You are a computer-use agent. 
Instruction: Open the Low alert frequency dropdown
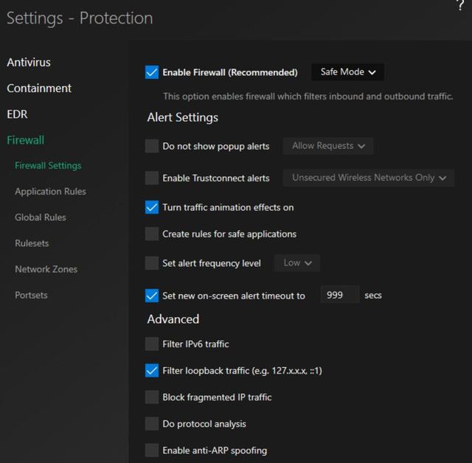(297, 263)
